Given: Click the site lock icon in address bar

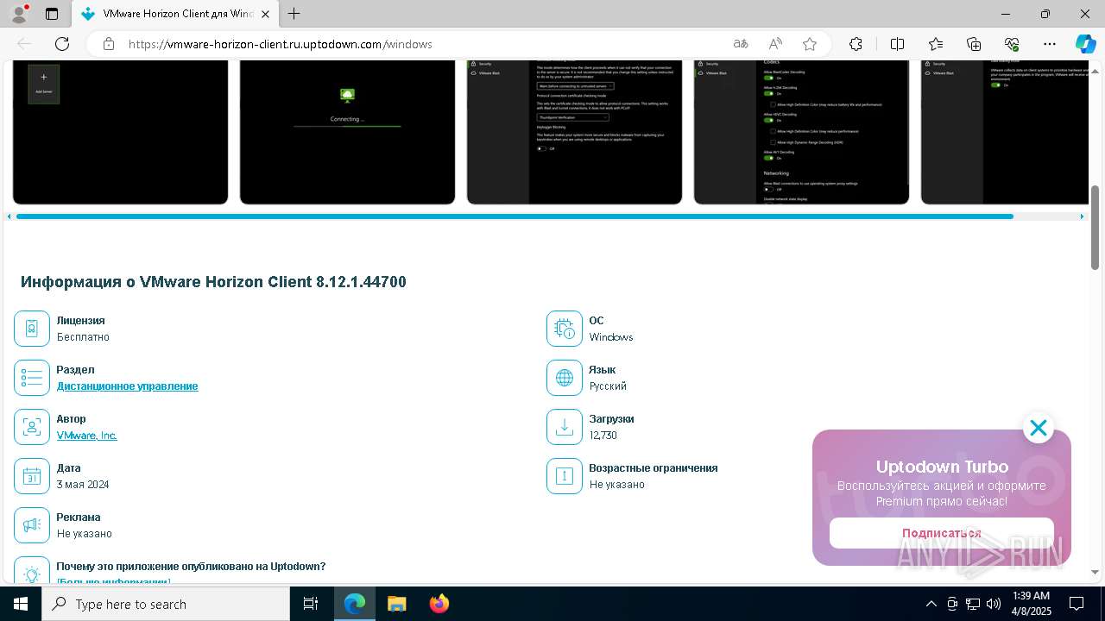Looking at the screenshot, I should click(109, 44).
